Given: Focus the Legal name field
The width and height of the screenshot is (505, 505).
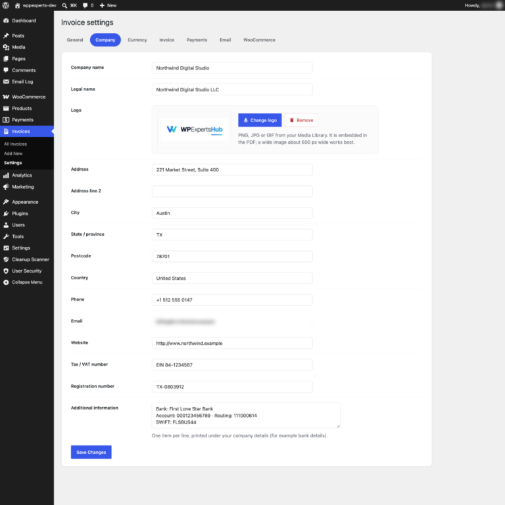Looking at the screenshot, I should tap(232, 89).
